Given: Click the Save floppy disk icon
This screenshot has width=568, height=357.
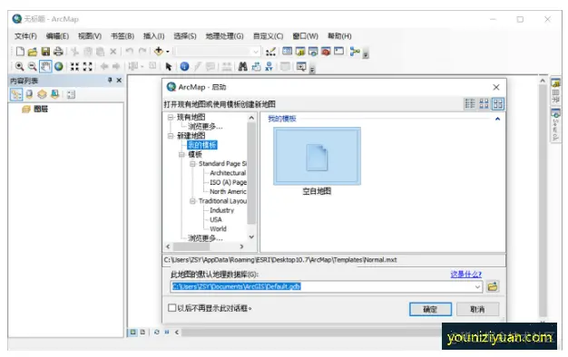Looking at the screenshot, I should pos(45,52).
